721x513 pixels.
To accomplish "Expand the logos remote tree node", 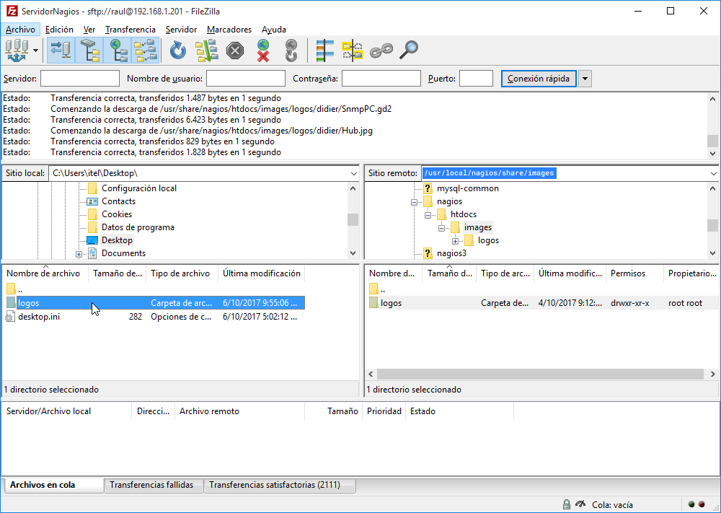I will tap(455, 241).
